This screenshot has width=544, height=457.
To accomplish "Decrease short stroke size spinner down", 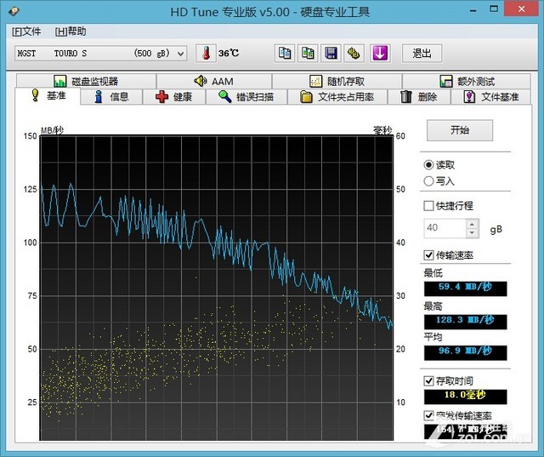I will [x=472, y=232].
